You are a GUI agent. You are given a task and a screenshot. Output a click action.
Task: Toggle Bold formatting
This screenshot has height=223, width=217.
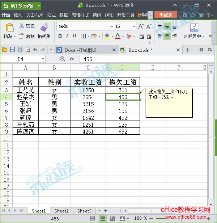60,36
